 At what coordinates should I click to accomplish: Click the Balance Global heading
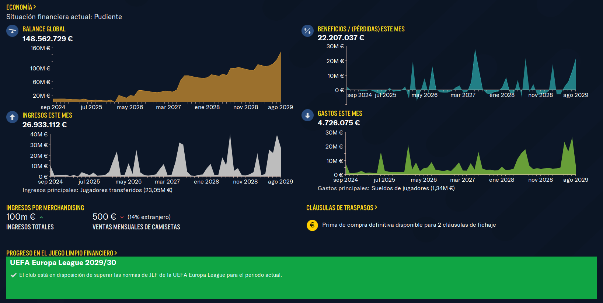pos(44,29)
